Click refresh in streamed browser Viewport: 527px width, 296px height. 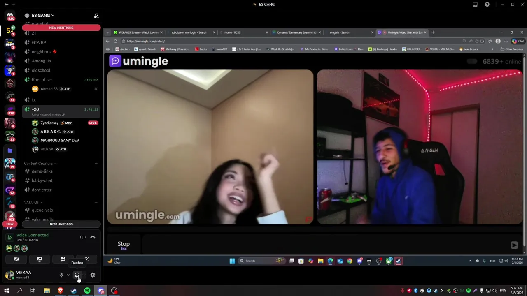pos(116,41)
